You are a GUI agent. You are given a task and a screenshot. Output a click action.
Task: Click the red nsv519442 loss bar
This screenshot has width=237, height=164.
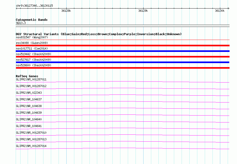(122, 57)
